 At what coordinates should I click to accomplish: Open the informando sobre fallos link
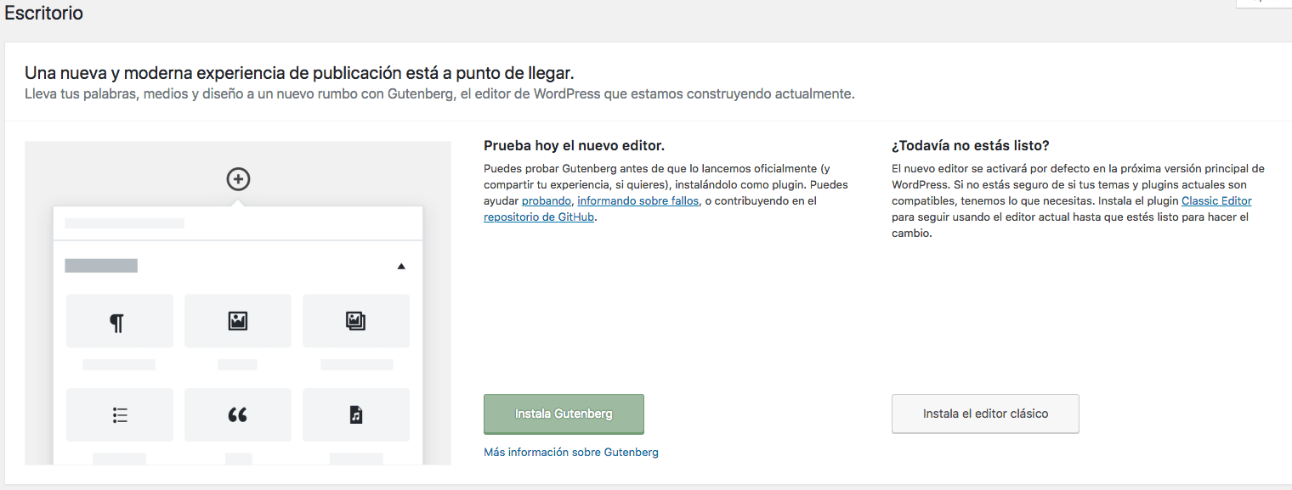tap(638, 200)
